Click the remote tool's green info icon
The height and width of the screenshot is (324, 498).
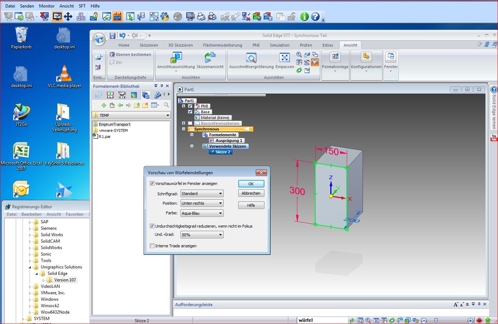point(305,16)
